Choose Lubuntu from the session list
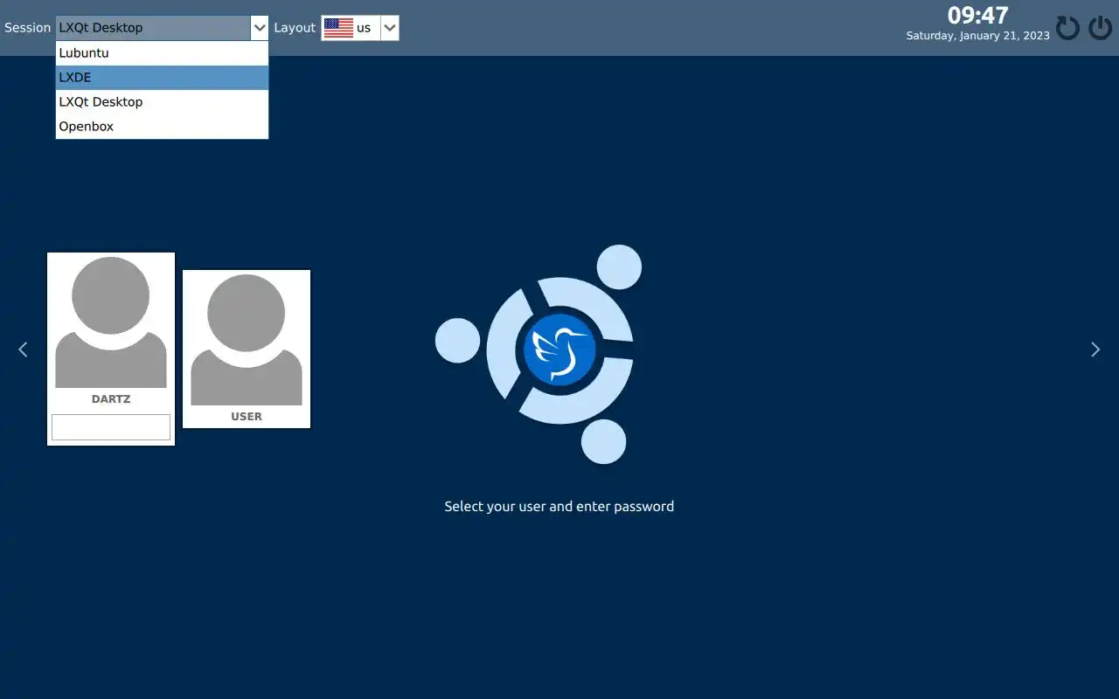Viewport: 1119px width, 699px height. point(162,53)
